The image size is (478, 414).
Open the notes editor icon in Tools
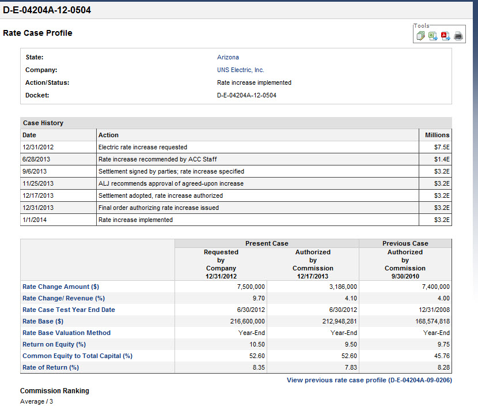coord(420,36)
